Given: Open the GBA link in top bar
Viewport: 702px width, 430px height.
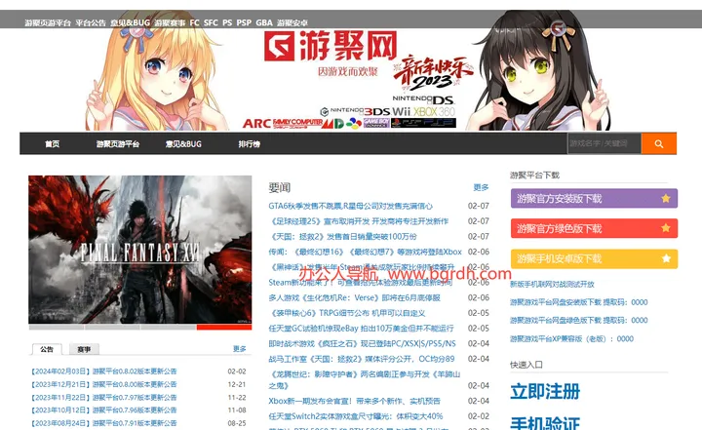Looking at the screenshot, I should click(x=264, y=22).
